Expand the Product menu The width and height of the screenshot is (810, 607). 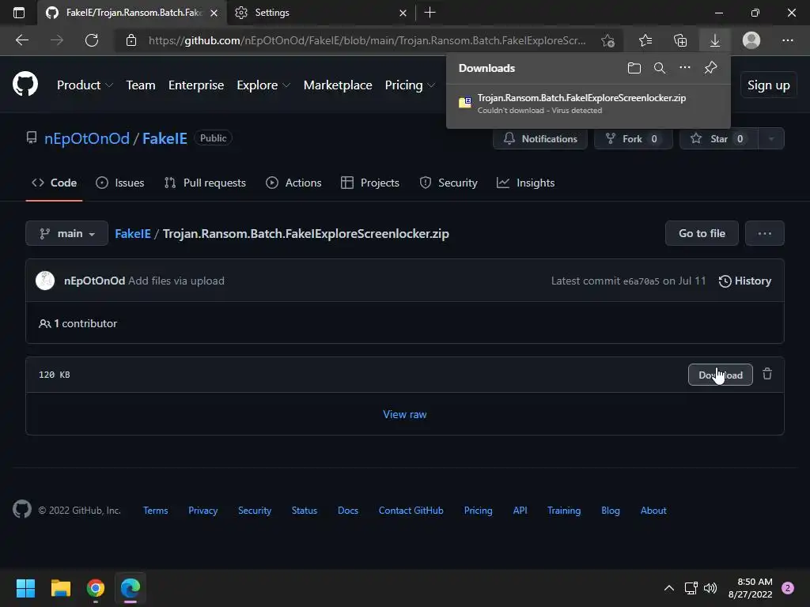[85, 85]
